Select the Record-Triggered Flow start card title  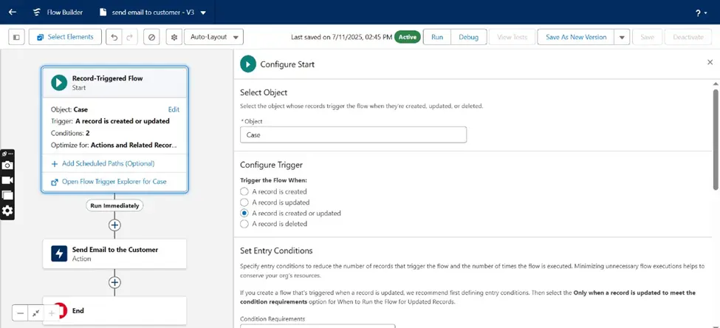108,78
